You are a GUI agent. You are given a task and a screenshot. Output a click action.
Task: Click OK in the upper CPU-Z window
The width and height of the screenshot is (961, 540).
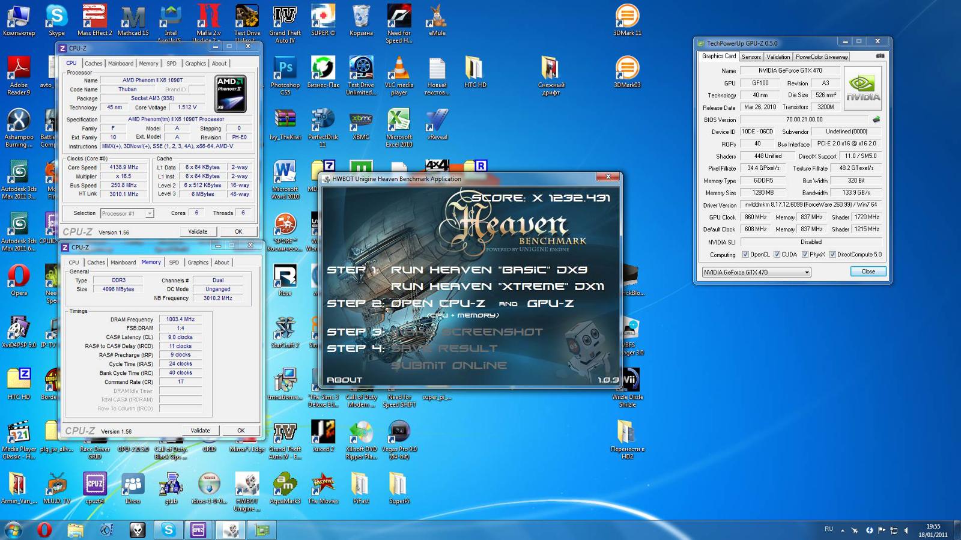click(238, 232)
